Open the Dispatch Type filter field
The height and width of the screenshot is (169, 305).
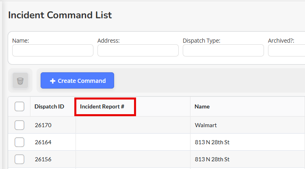click(223, 50)
